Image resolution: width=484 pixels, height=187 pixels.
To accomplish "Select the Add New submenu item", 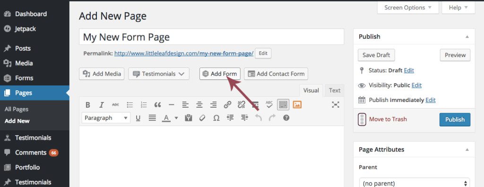I will pyautogui.click(x=17, y=121).
